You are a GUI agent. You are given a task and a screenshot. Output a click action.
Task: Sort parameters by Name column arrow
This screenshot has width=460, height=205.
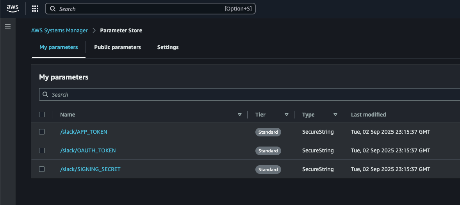tap(240, 115)
